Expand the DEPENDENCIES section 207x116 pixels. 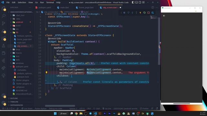(16, 105)
